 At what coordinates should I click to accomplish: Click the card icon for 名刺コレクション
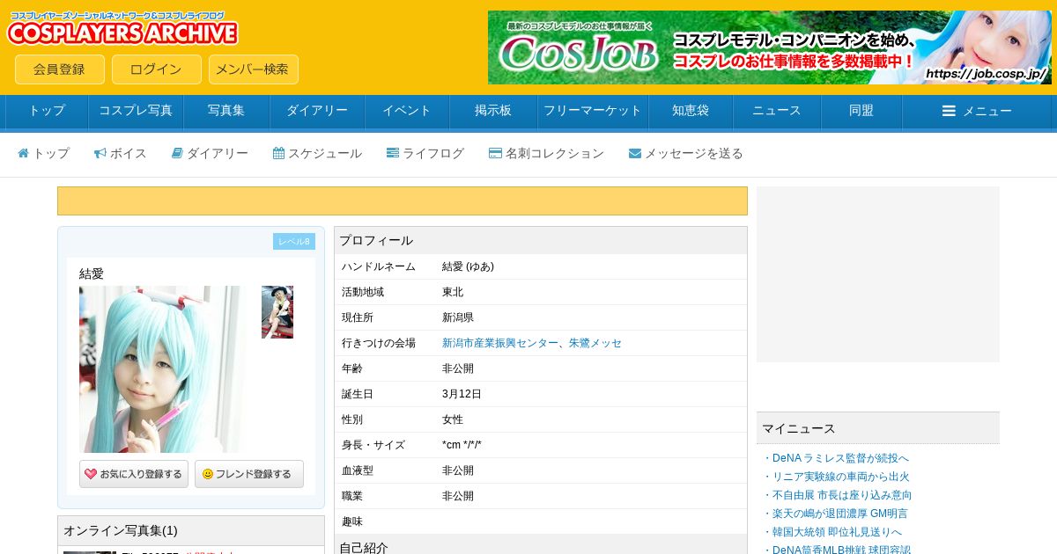[x=495, y=153]
